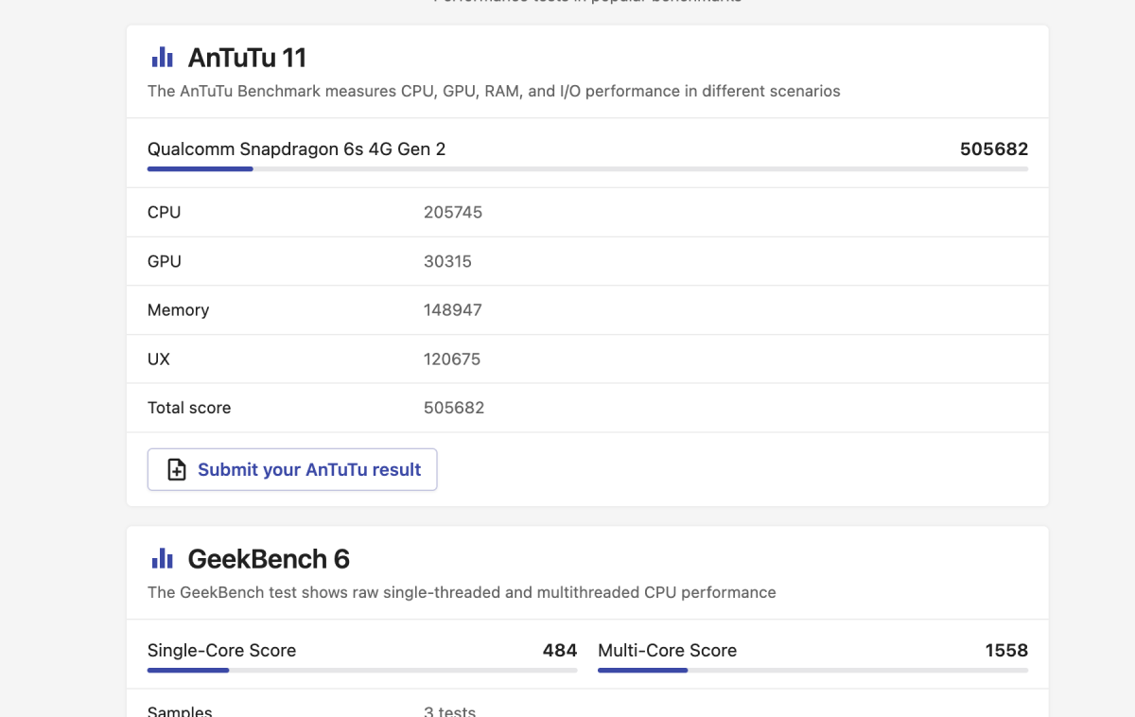Select the Total score value 505682
1135x717 pixels.
click(454, 408)
